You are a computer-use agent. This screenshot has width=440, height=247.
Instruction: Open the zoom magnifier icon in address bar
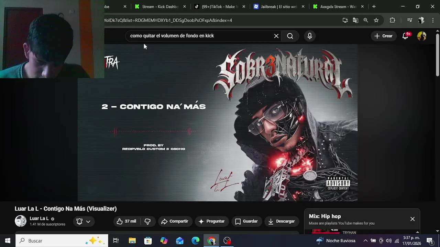pos(366,20)
